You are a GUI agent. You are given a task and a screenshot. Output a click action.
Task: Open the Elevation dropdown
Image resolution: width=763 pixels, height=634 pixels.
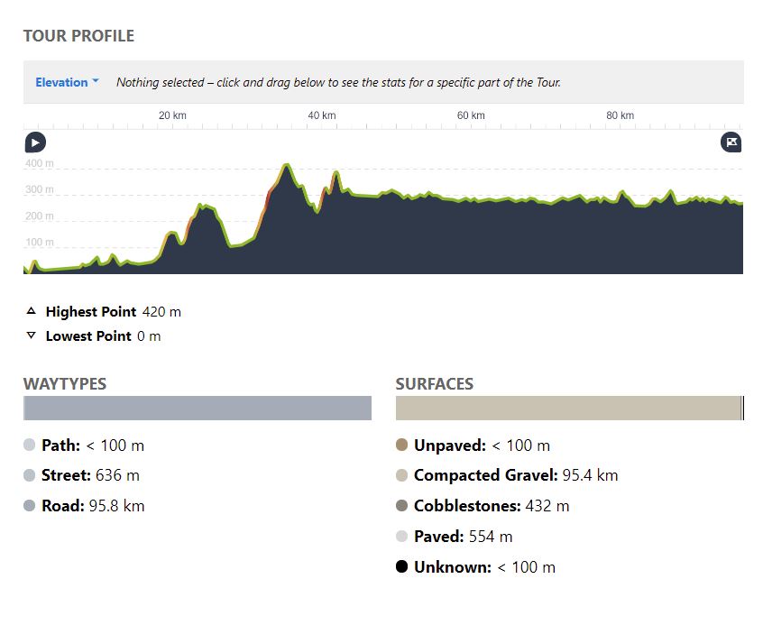(x=68, y=82)
